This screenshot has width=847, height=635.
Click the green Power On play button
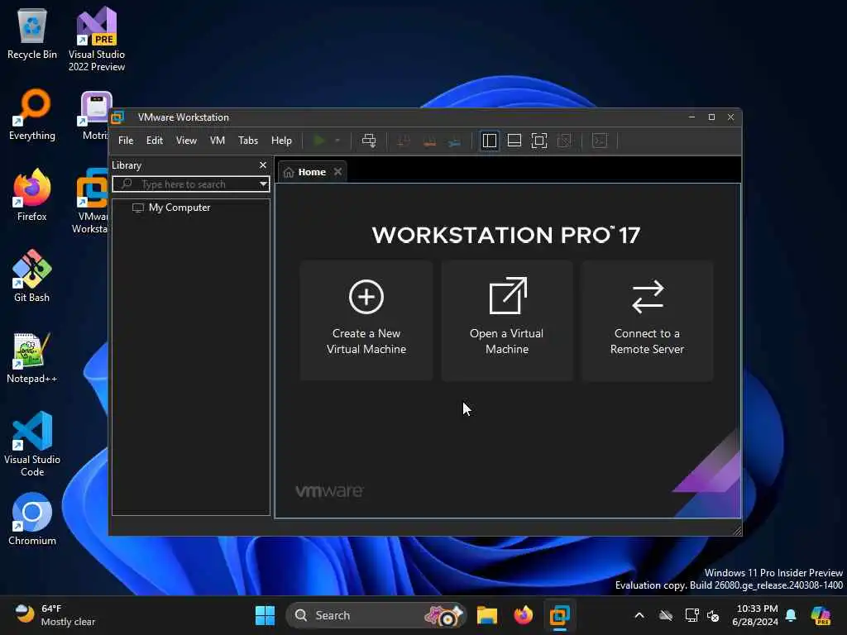[x=318, y=141]
